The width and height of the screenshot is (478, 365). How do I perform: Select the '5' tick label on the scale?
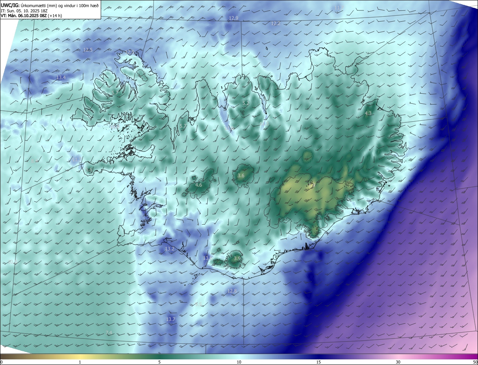pyautogui.click(x=159, y=362)
